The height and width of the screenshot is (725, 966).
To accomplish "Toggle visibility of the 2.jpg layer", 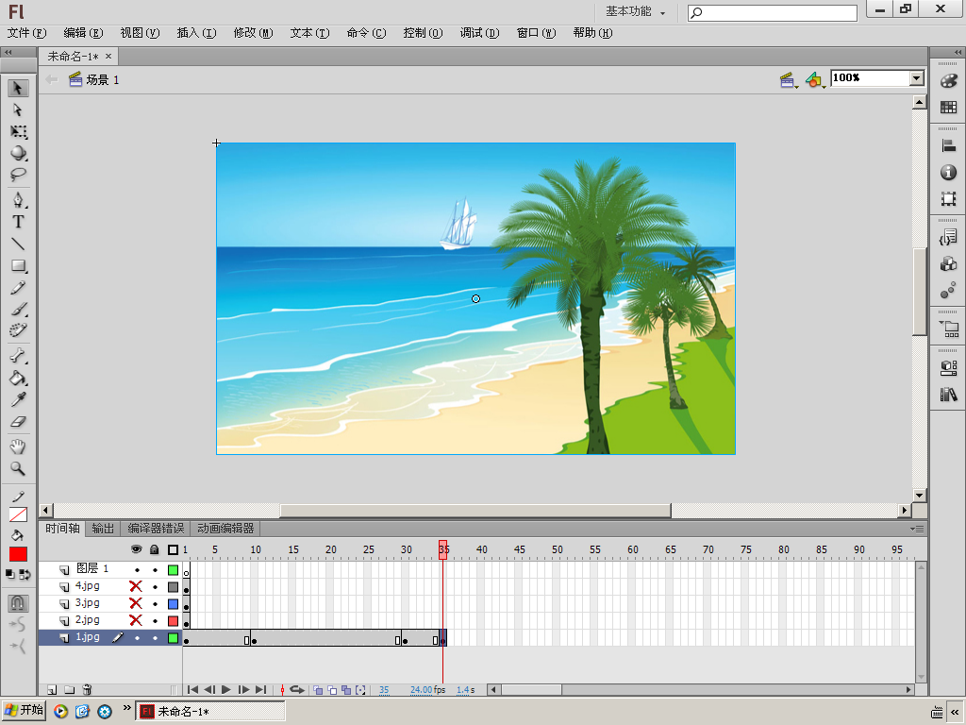I will pos(136,620).
